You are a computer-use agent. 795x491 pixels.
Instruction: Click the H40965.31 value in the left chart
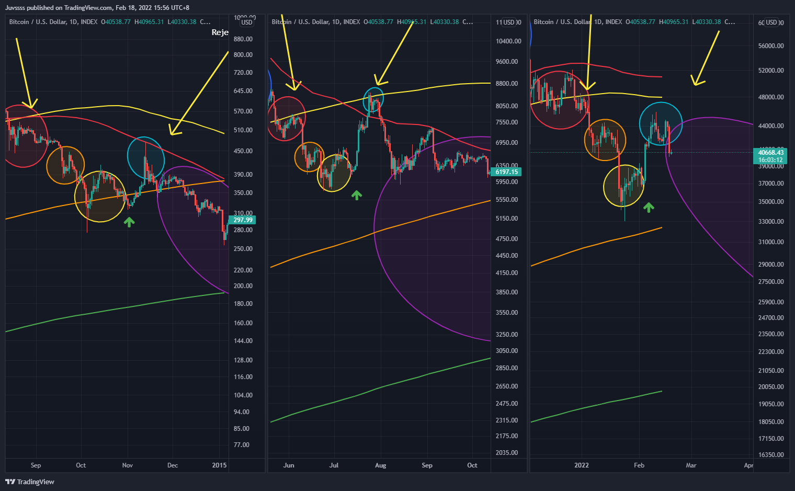(149, 22)
